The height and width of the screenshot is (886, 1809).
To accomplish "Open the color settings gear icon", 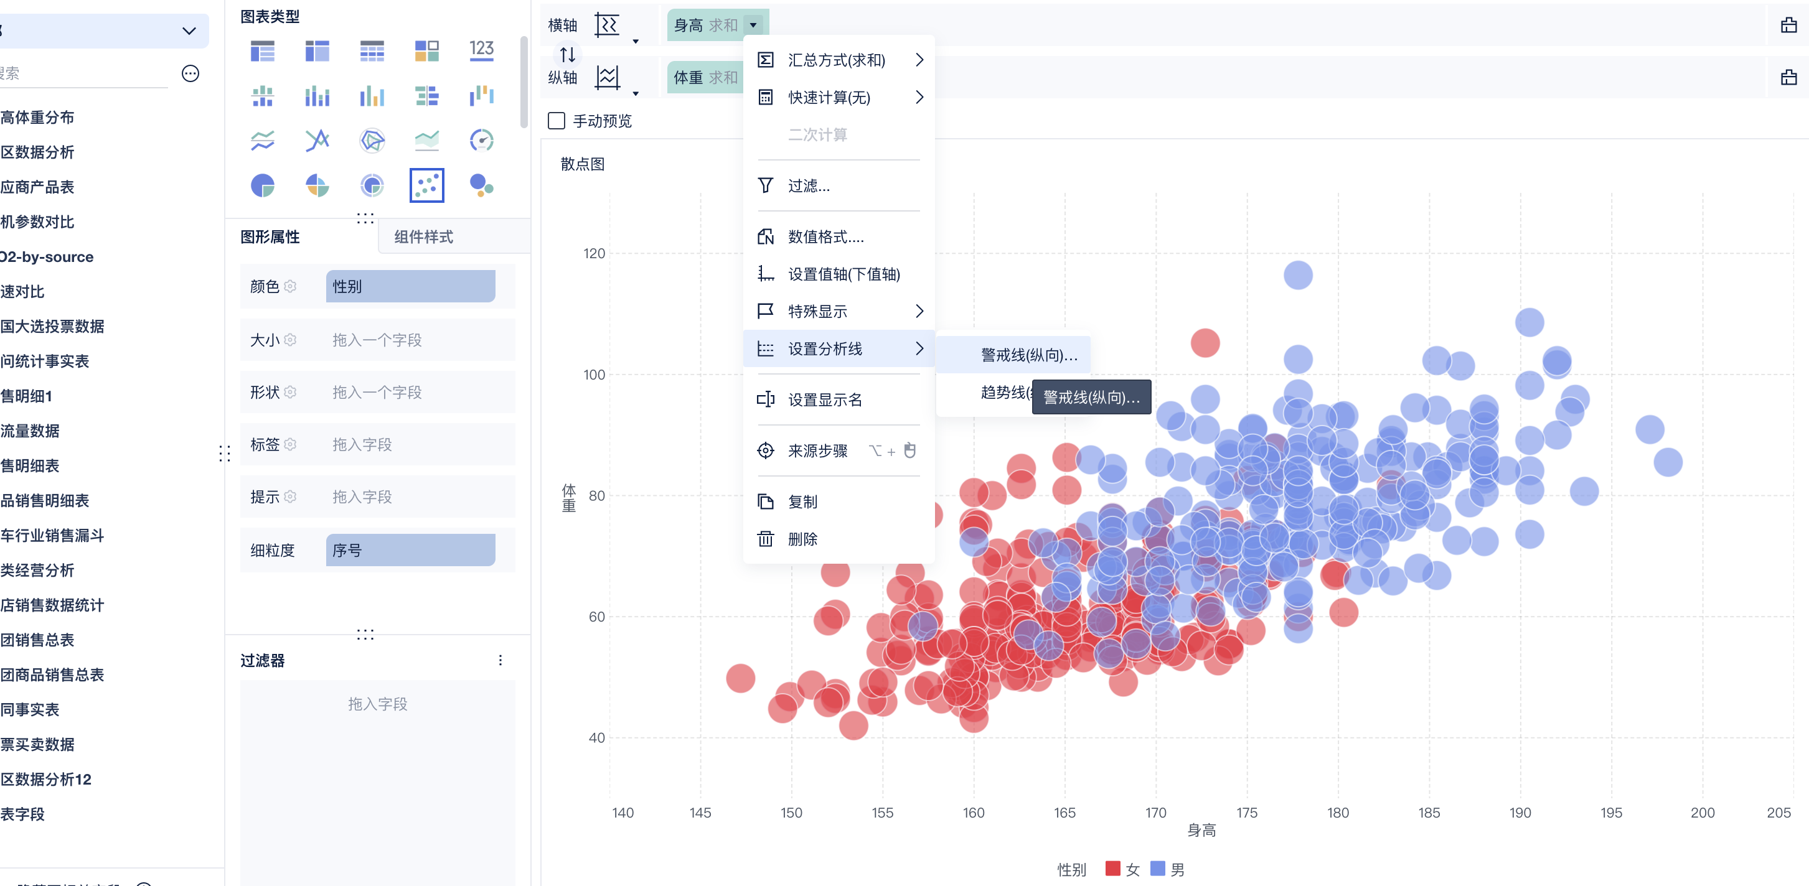I will point(290,286).
